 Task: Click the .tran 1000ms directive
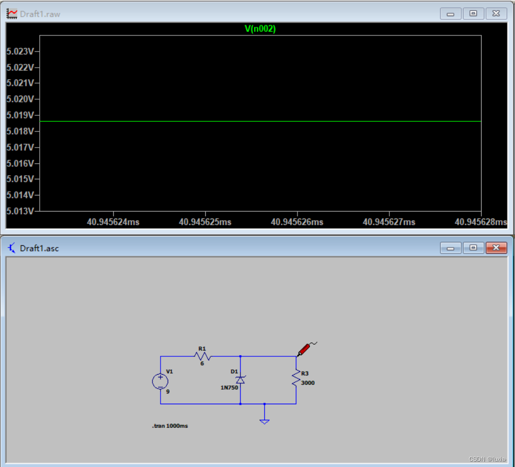click(170, 426)
